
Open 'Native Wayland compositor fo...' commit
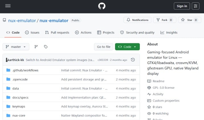click(x=84, y=115)
